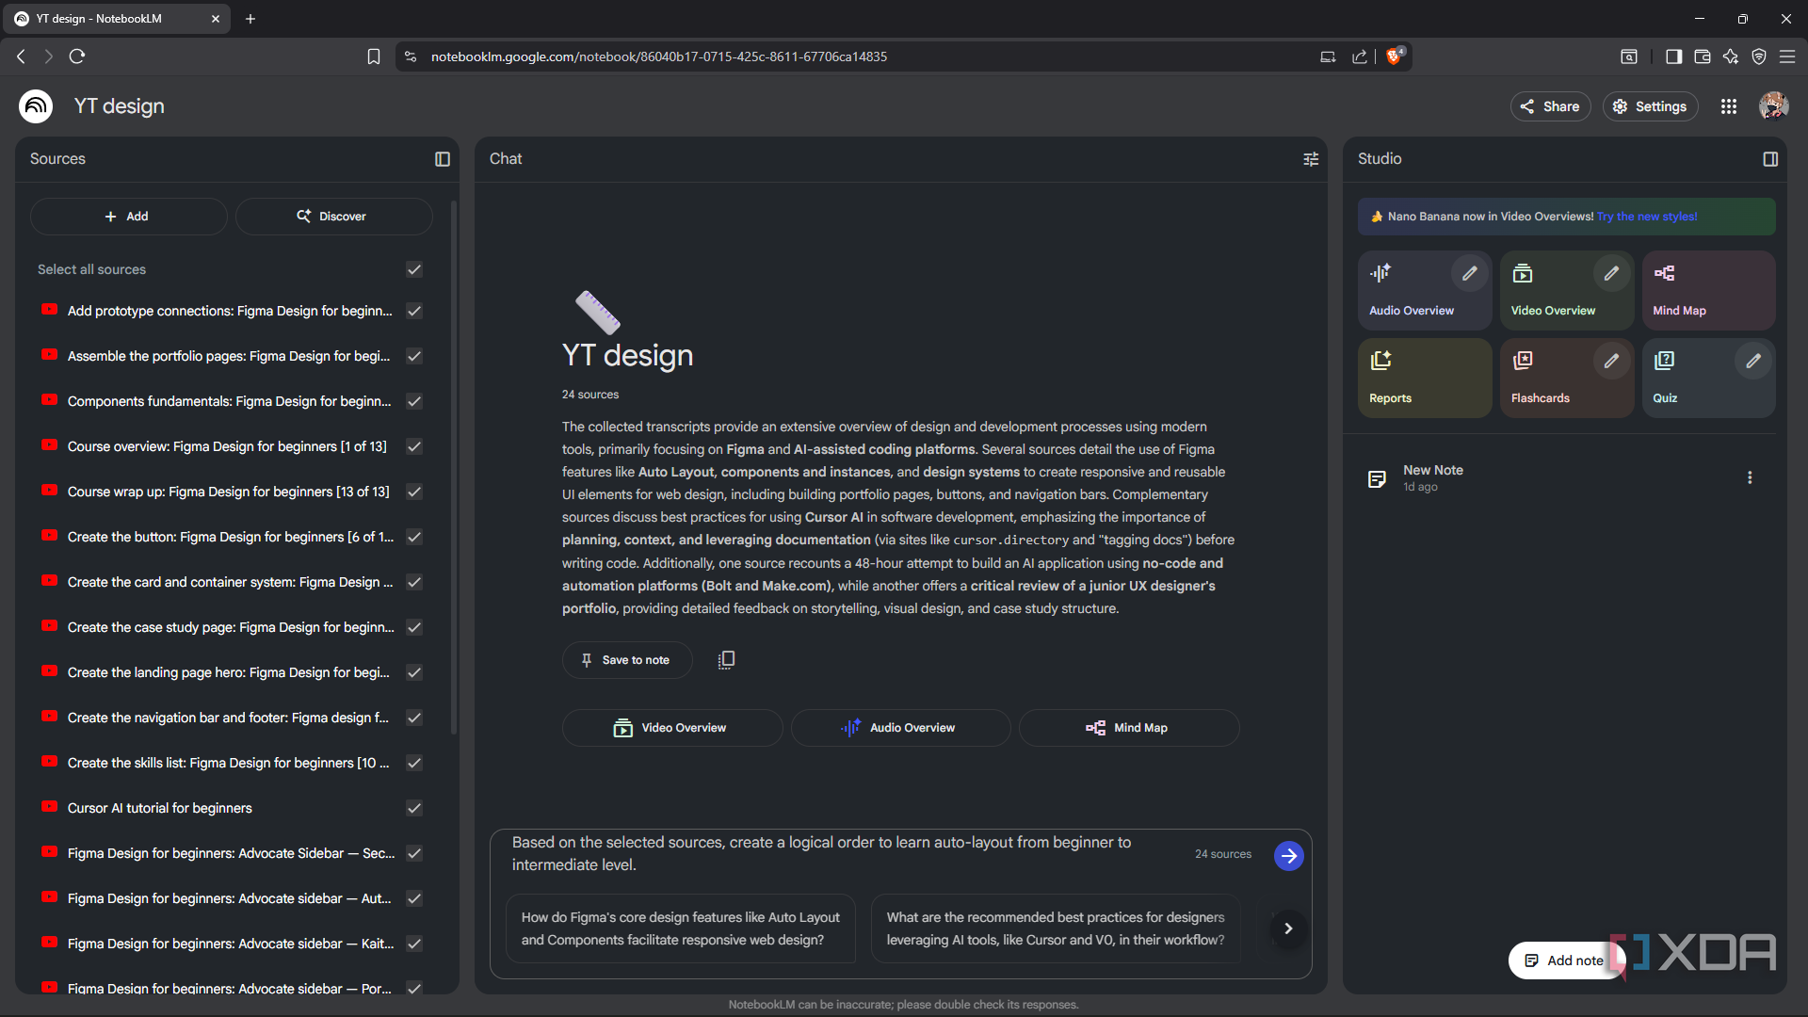Customize the Quiz with its pencil icon

coord(1753,361)
